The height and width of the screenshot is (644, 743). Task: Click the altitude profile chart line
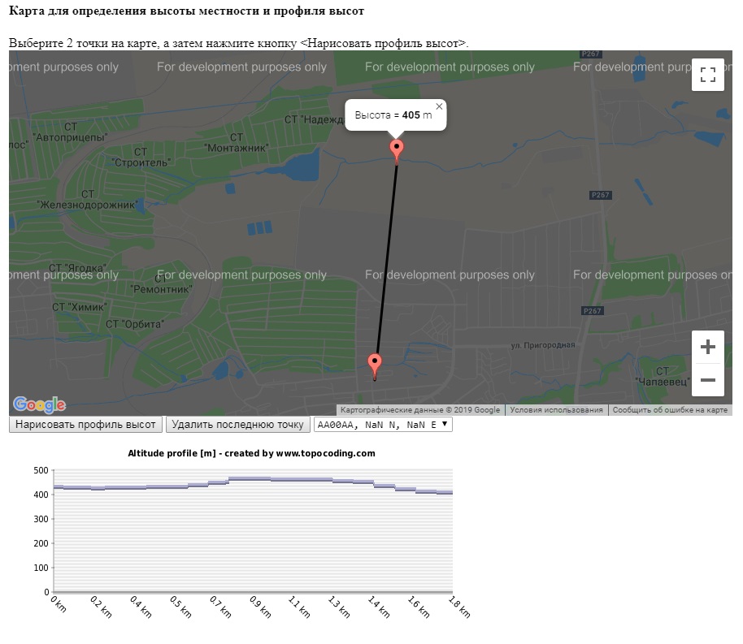tap(252, 479)
